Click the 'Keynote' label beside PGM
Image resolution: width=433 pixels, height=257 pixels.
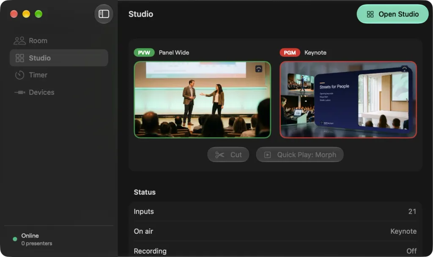click(315, 53)
